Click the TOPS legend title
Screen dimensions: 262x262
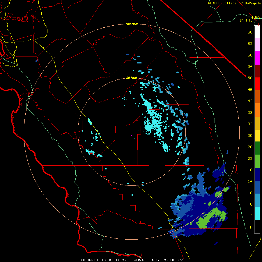click(256, 17)
